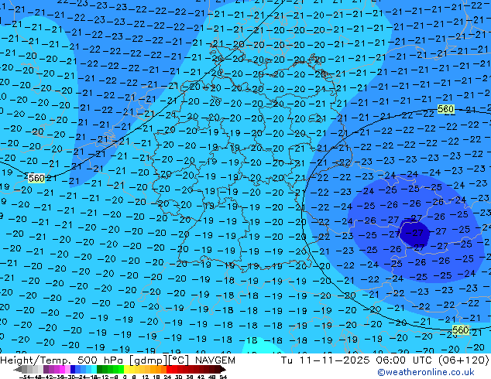Click the dark blue legend swatch near -30

(73, 369)
